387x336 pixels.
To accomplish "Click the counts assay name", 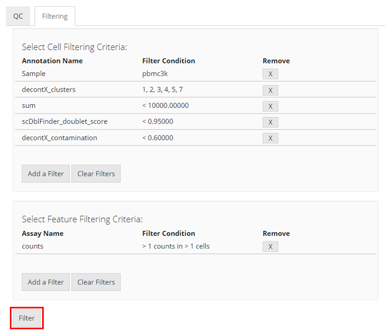I will coord(32,246).
